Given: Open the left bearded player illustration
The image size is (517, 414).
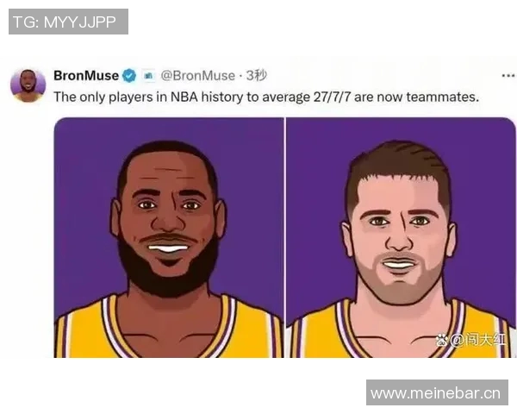Looking at the screenshot, I should (169, 237).
